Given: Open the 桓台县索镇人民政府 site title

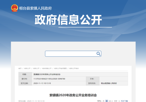Looking at the screenshot, I should 35,8.
